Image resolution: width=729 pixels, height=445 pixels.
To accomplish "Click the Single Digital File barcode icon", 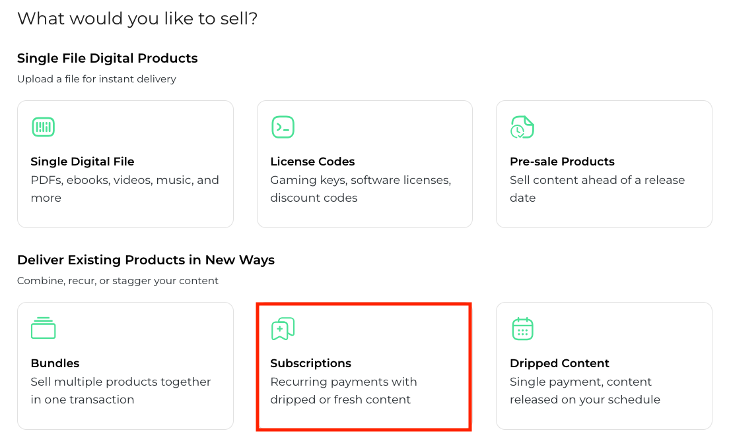I will (44, 127).
